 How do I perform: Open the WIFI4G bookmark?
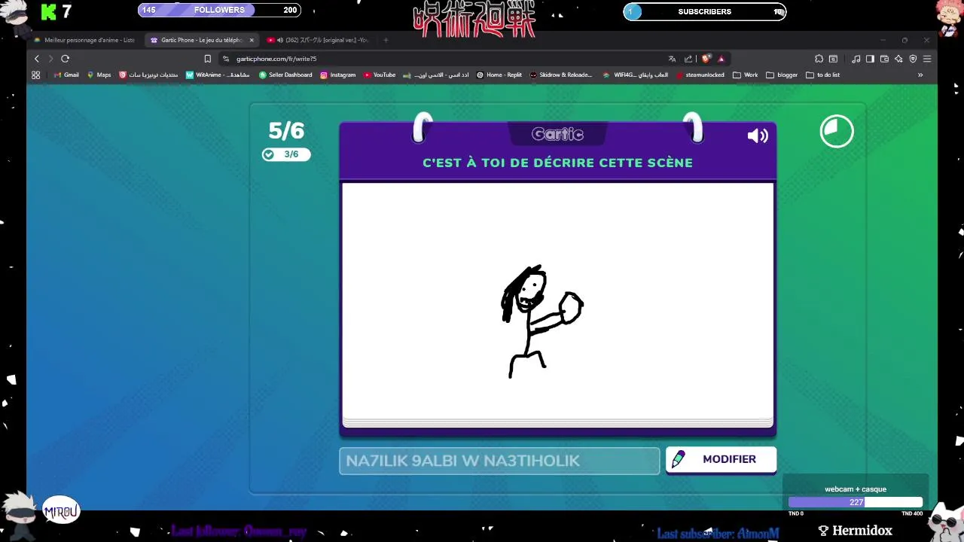coord(635,75)
